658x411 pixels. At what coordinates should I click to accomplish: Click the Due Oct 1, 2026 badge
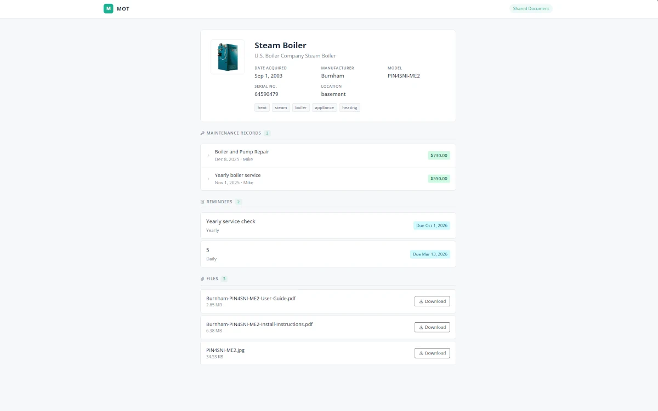click(432, 225)
